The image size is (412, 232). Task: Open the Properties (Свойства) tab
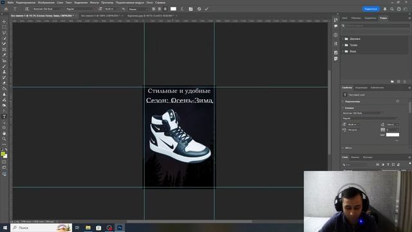click(347, 88)
